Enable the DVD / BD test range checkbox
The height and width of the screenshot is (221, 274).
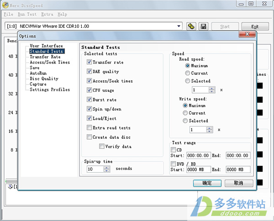[x=174, y=164]
